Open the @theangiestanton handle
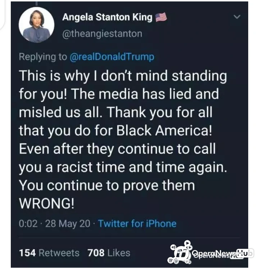The height and width of the screenshot is (268, 259). click(x=102, y=34)
